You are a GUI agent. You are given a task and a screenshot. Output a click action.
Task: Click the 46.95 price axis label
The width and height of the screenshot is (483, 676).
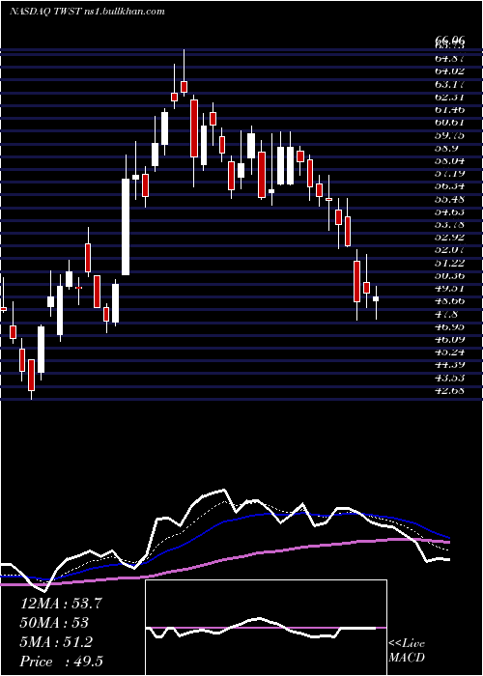tap(450, 327)
